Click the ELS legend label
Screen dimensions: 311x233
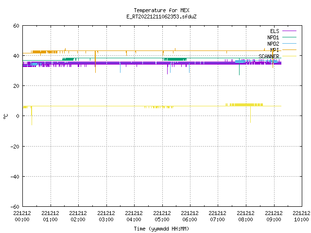pyautogui.click(x=275, y=31)
